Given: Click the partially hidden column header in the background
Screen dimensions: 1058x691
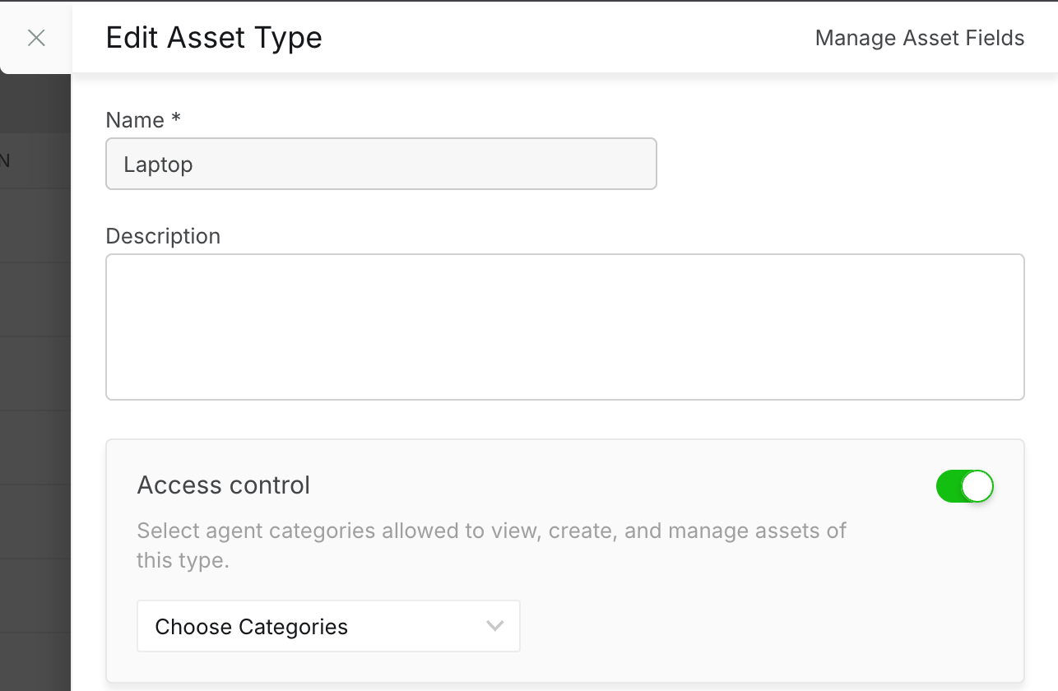Looking at the screenshot, I should [x=5, y=160].
